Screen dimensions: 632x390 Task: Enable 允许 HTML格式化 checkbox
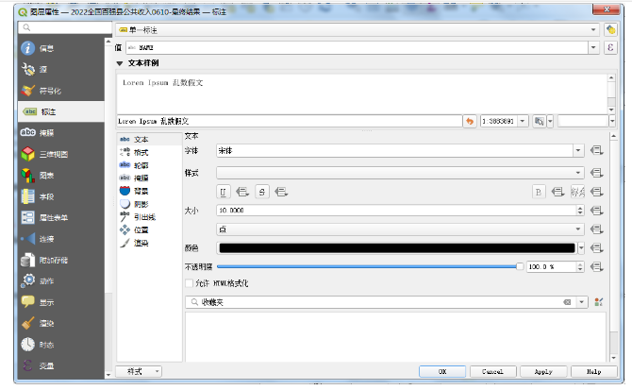pos(189,283)
